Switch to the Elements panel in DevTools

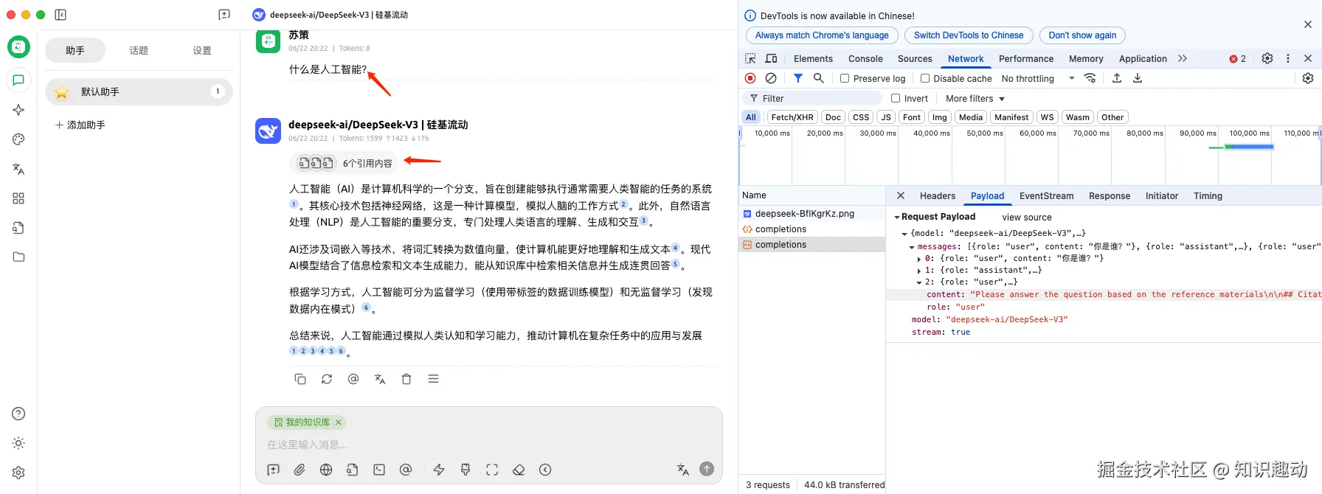[813, 58]
